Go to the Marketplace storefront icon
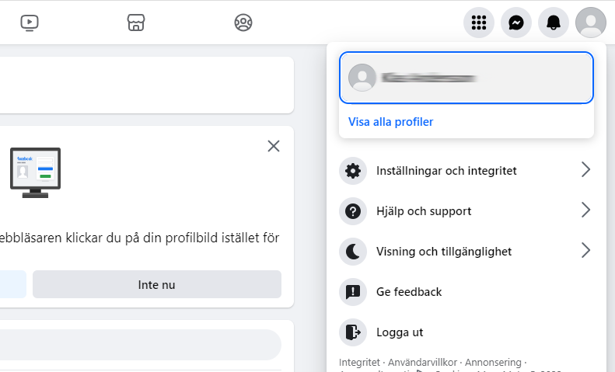This screenshot has width=615, height=372. 136,23
